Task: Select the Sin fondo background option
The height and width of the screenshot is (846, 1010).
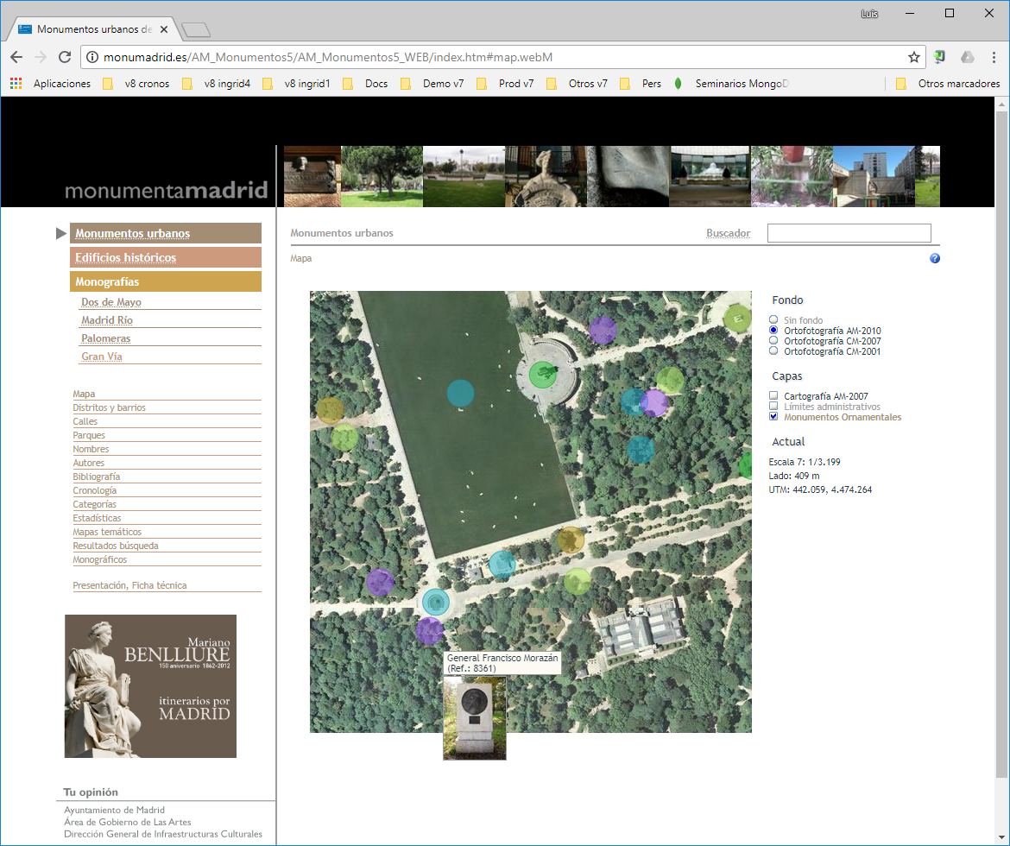Action: click(773, 320)
